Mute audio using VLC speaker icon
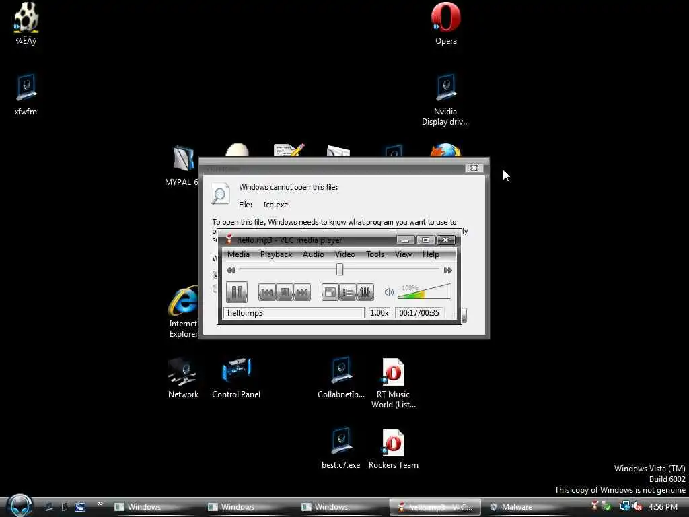Screen dimensions: 689x517 [389, 292]
